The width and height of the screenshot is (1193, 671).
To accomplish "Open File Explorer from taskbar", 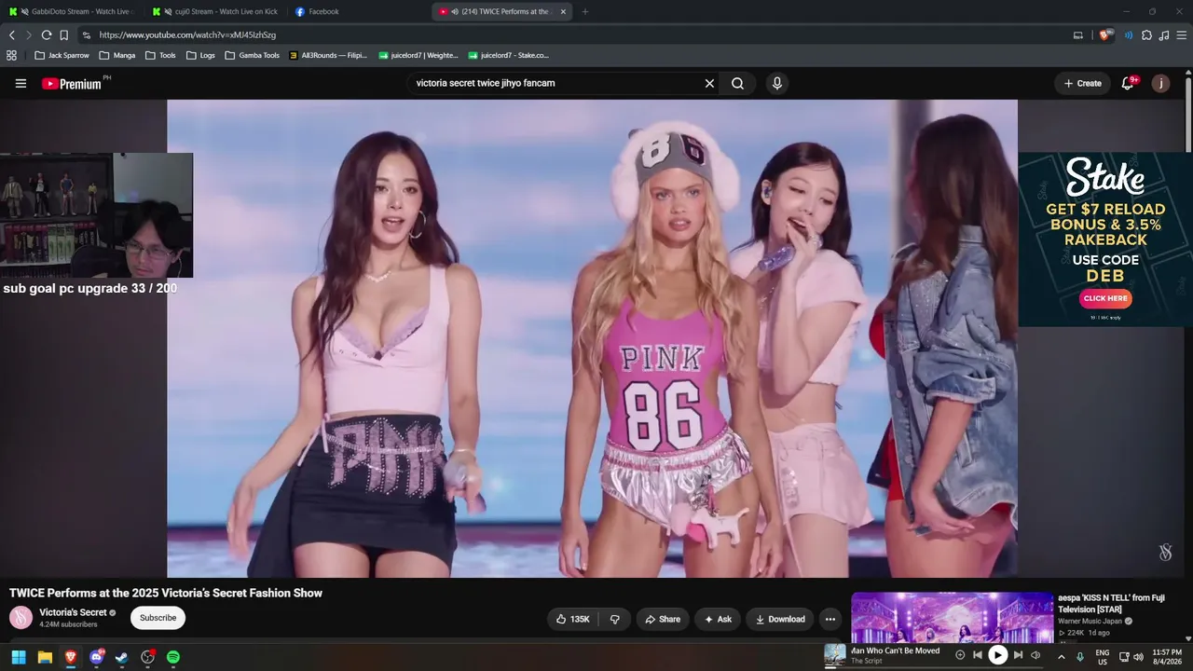I will 44,657.
